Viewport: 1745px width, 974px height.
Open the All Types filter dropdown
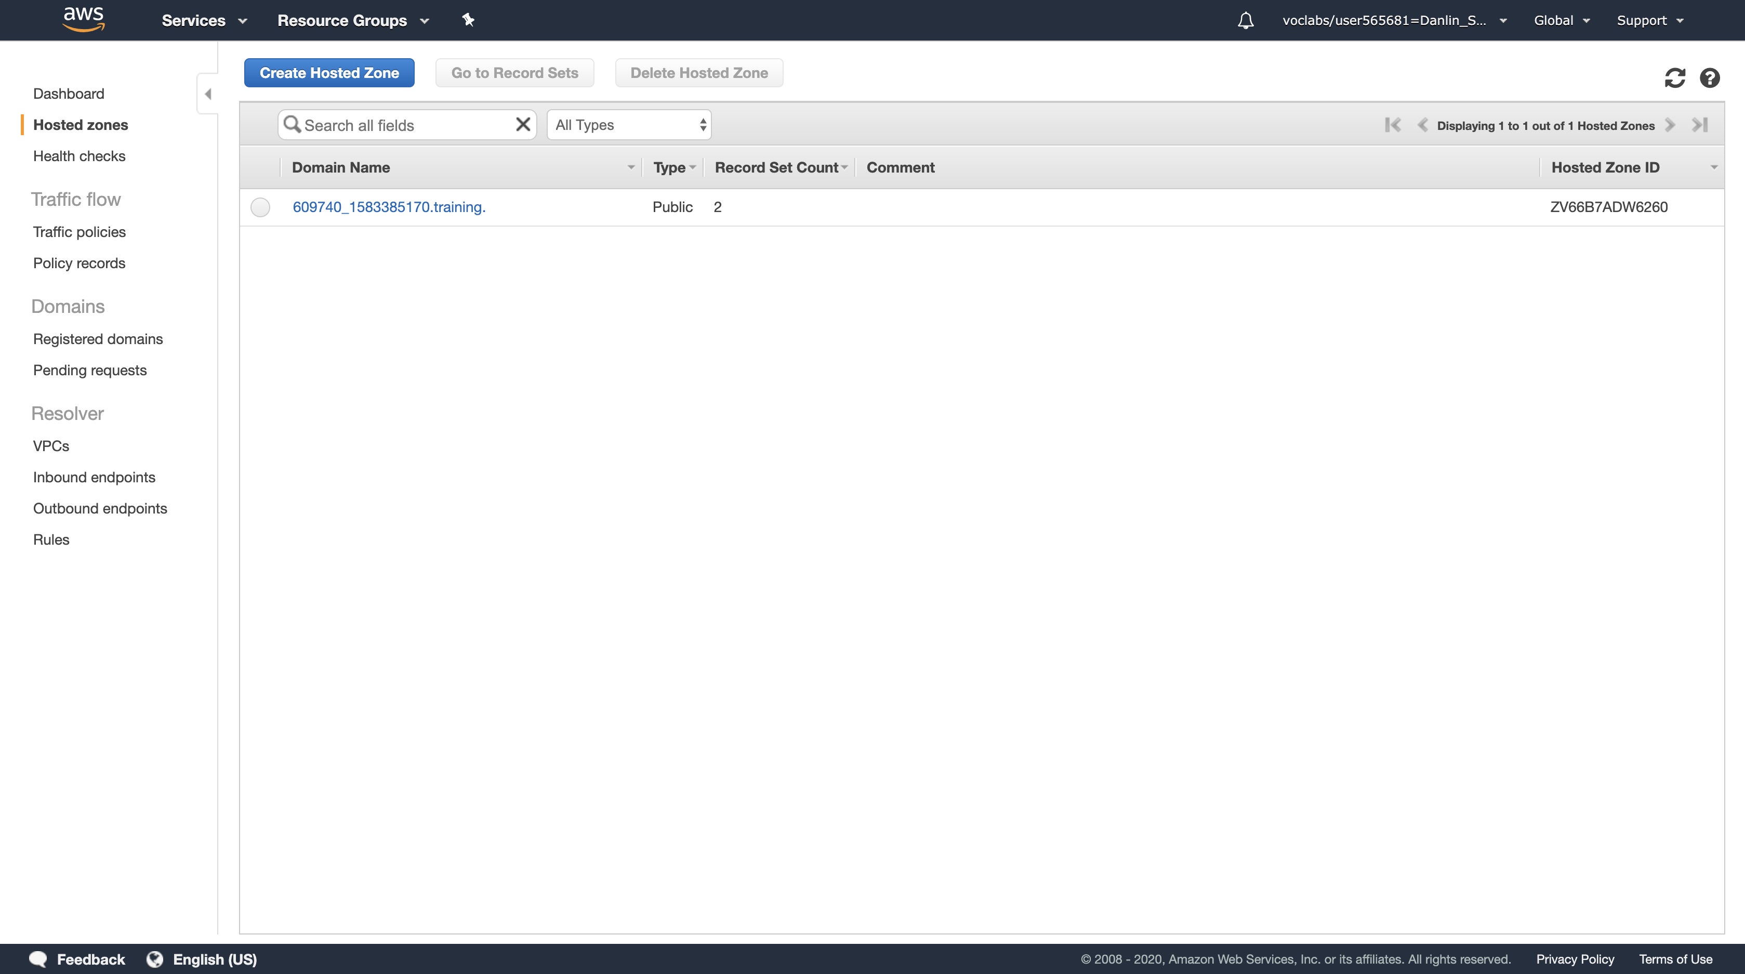point(629,125)
